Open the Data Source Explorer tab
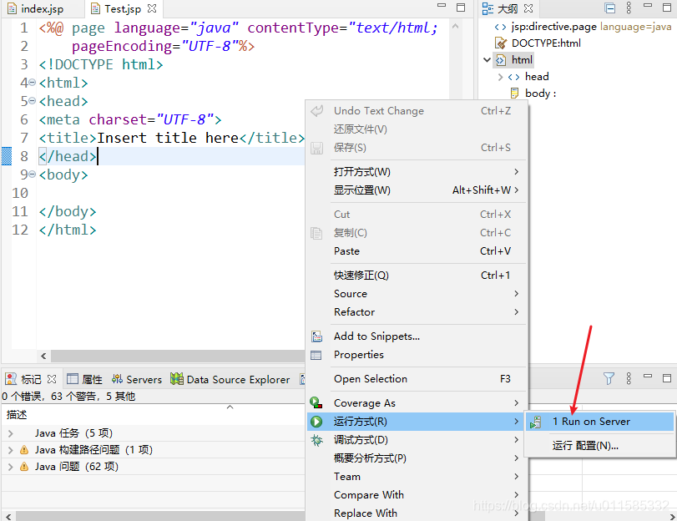 point(230,379)
